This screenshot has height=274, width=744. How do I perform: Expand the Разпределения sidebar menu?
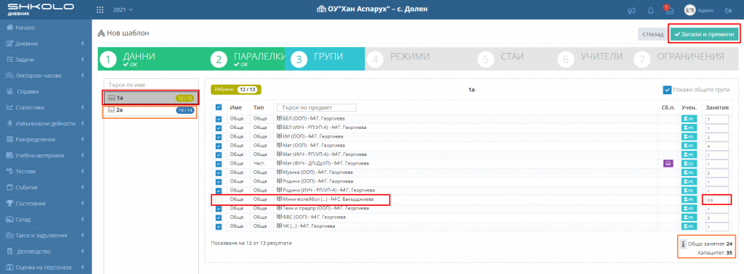coord(46,140)
